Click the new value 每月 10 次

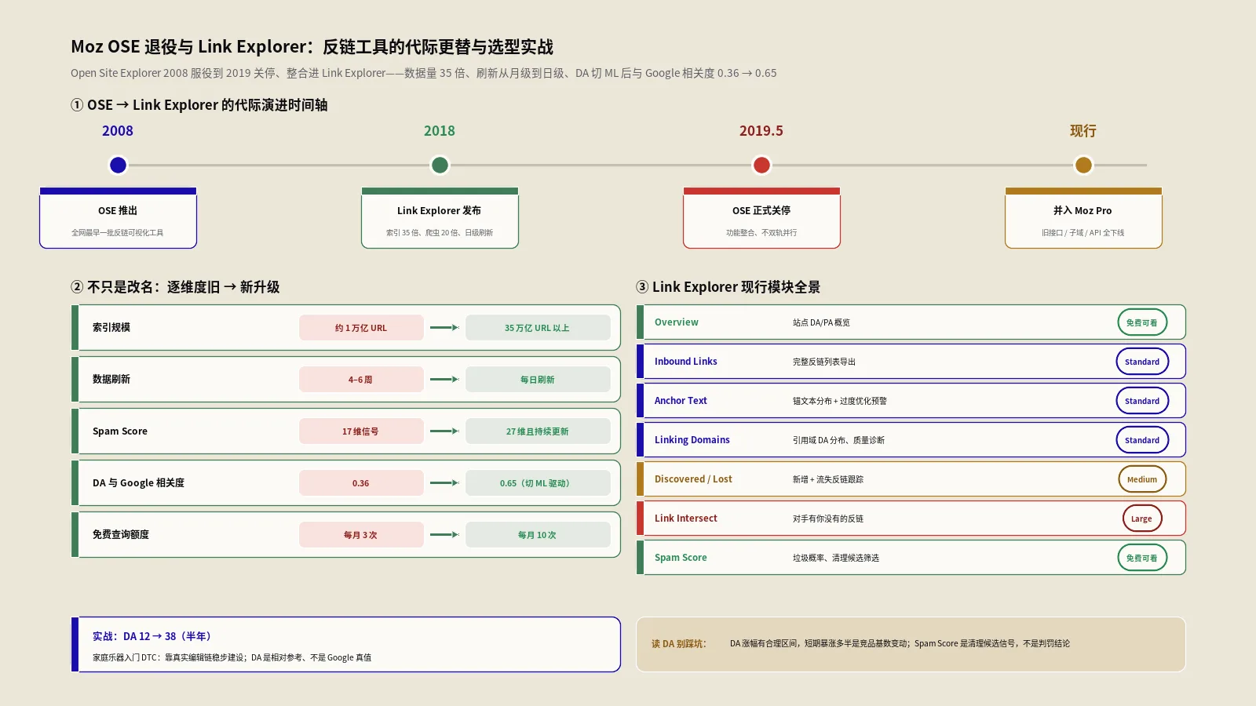[x=538, y=535]
